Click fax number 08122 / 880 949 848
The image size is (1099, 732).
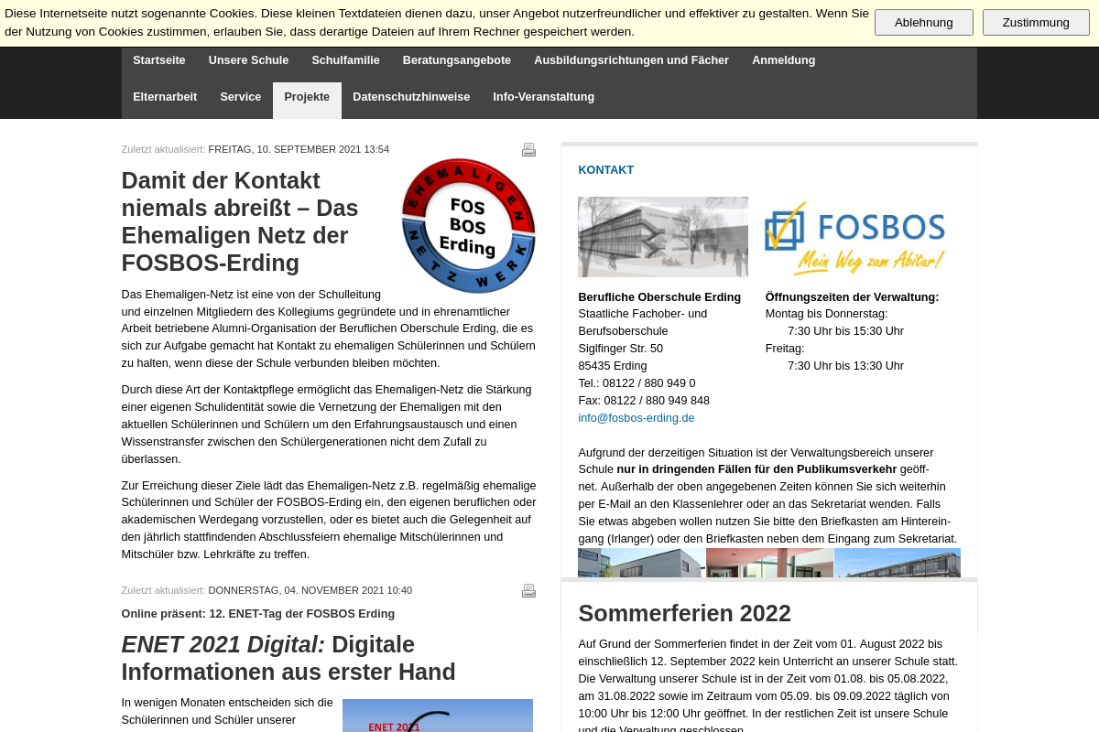656,401
